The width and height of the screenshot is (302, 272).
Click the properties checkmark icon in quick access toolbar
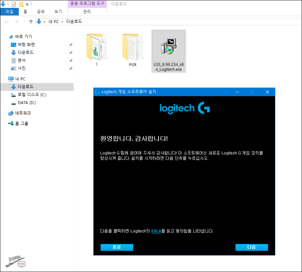[x=14, y=4]
